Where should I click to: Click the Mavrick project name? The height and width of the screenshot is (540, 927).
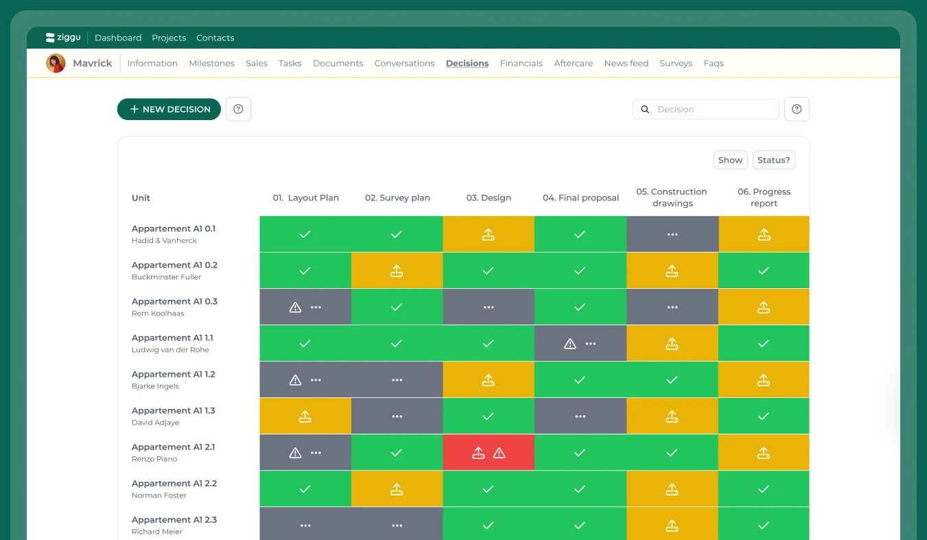92,63
